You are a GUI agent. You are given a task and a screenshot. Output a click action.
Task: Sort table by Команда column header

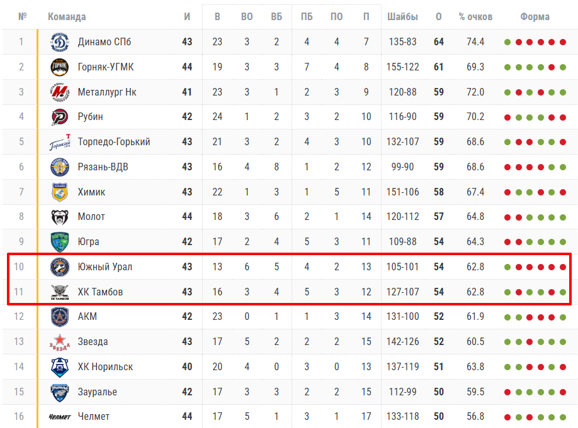[67, 17]
